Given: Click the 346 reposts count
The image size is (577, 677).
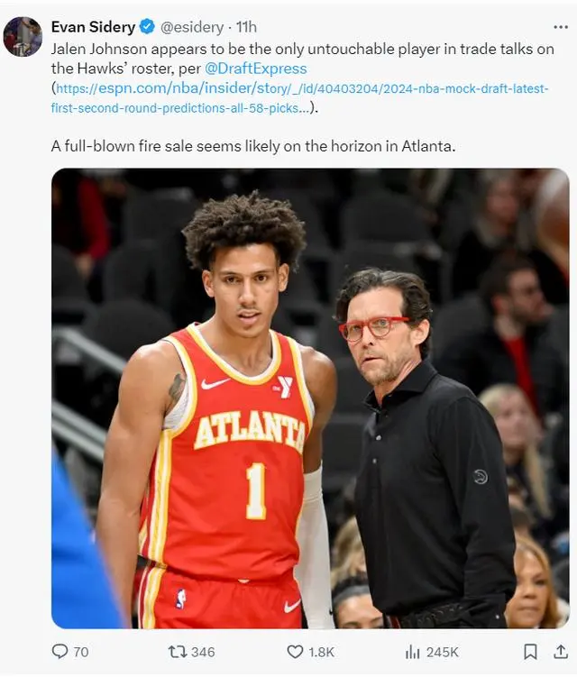Looking at the screenshot, I should 203,652.
